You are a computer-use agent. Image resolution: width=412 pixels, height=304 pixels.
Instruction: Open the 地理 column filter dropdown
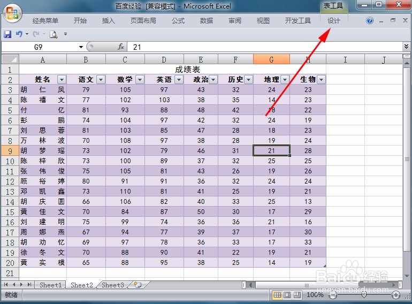285,79
